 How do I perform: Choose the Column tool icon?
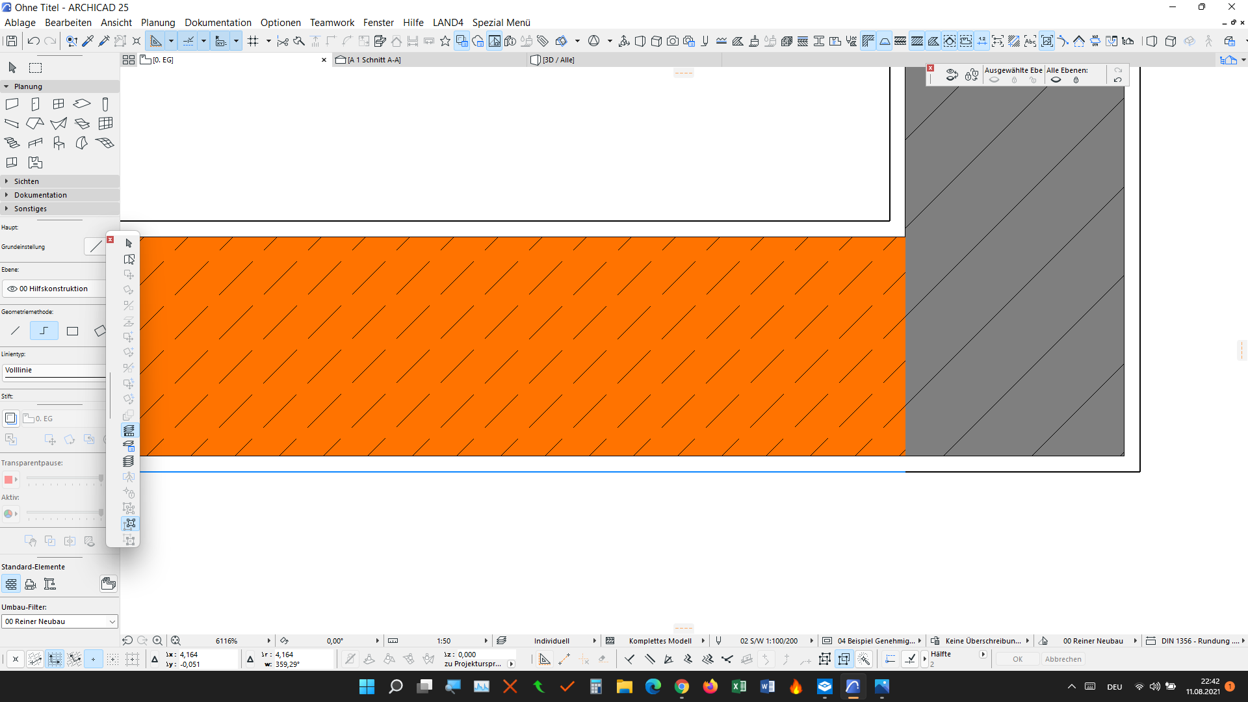[x=105, y=104]
